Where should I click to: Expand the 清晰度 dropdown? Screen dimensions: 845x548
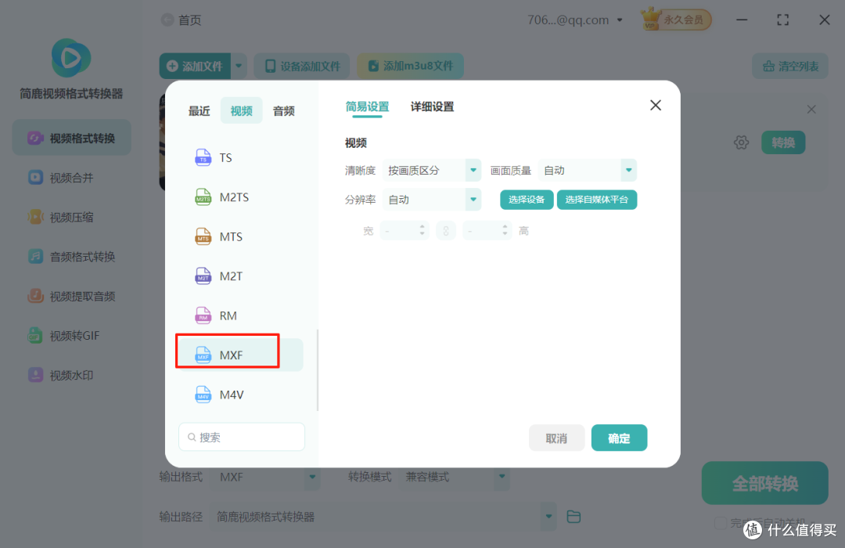(x=473, y=171)
